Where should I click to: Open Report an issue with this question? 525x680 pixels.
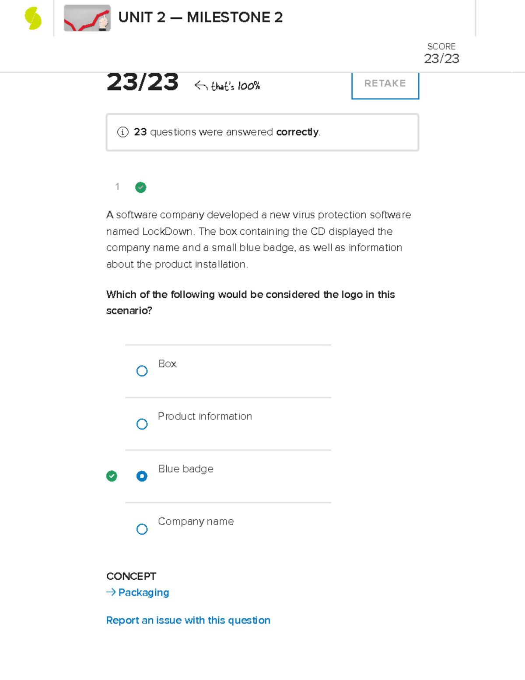coord(188,620)
